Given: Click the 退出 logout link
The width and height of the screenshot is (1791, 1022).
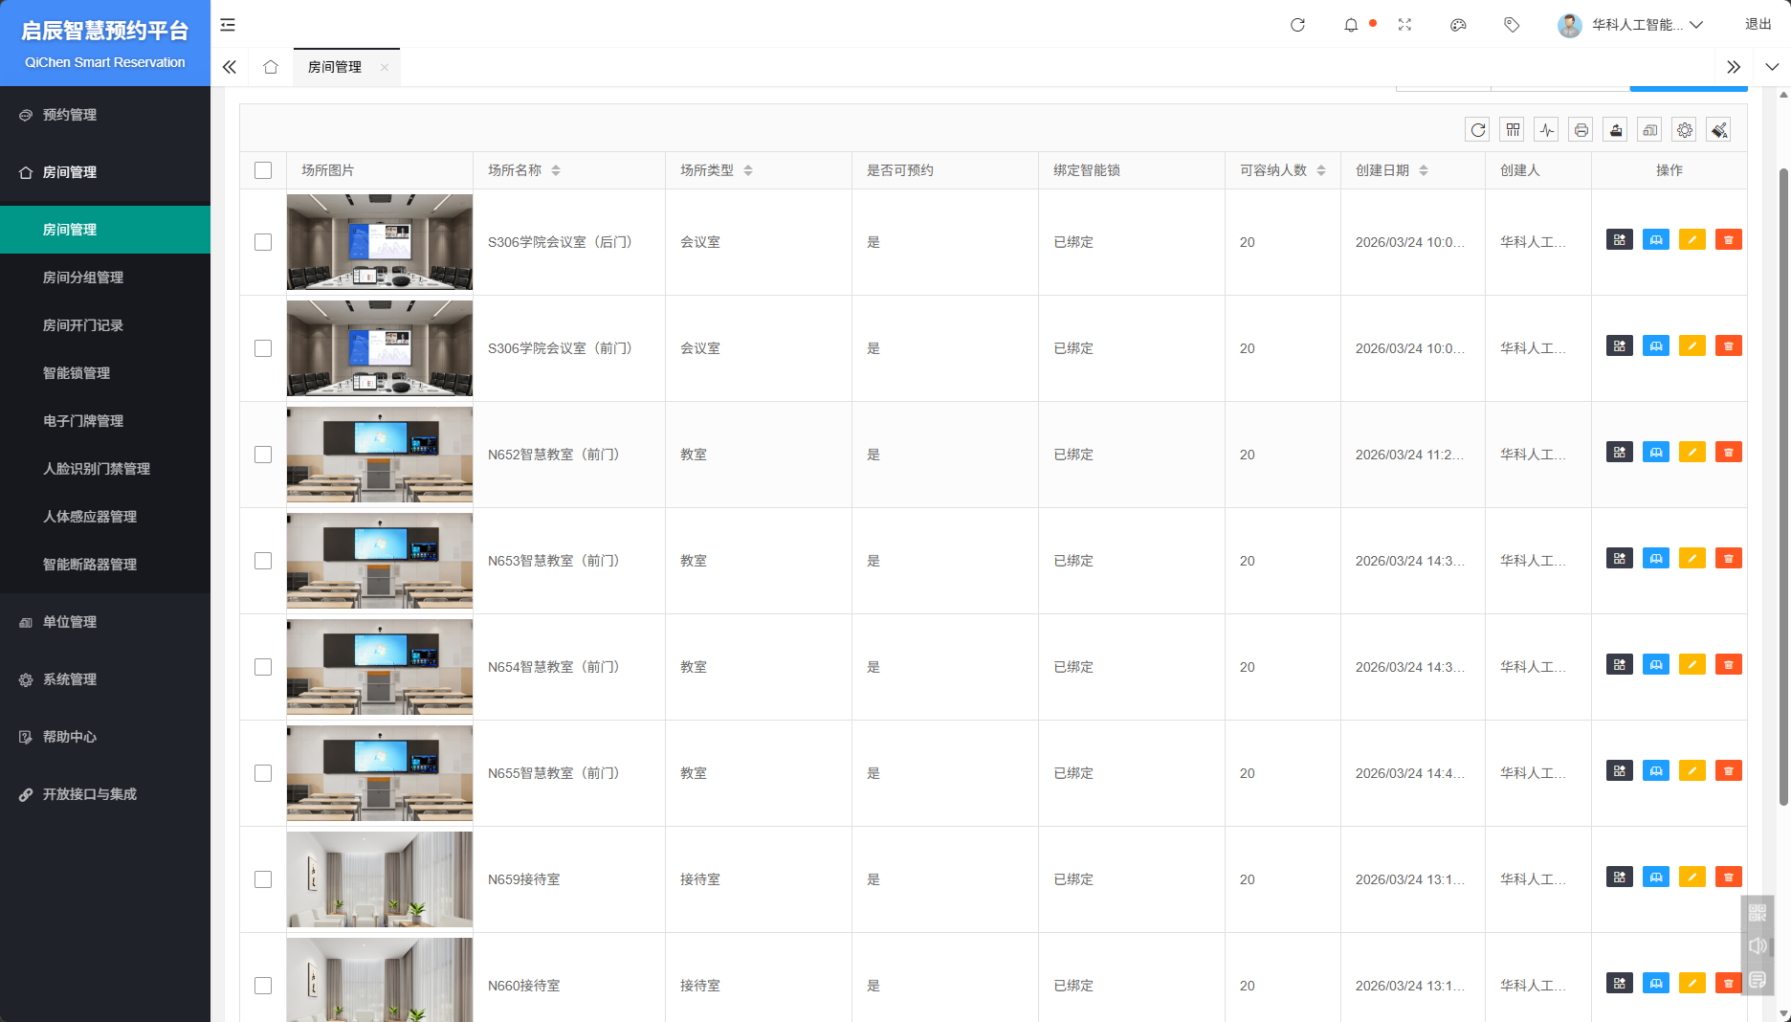Looking at the screenshot, I should click(x=1758, y=25).
